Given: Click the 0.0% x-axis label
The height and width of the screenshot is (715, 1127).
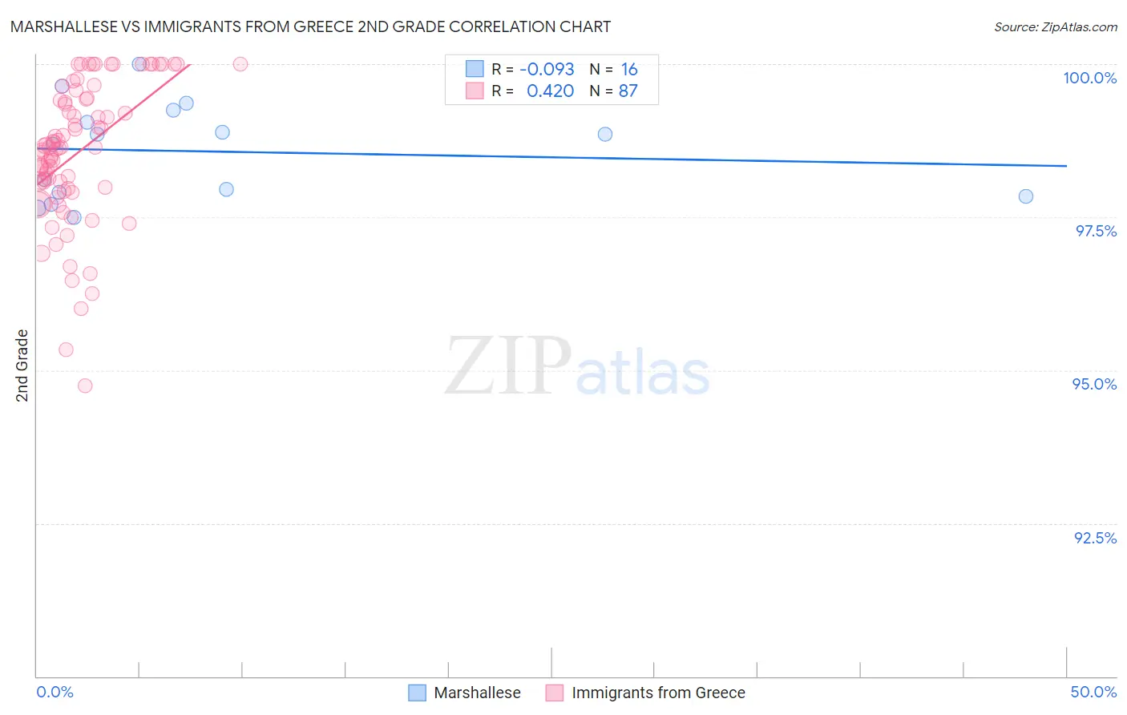Looking at the screenshot, I should [55, 692].
